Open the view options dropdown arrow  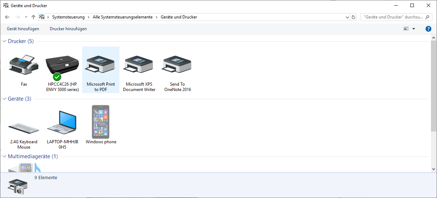pyautogui.click(x=414, y=29)
